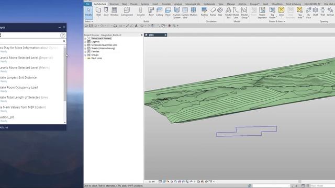Close the Project Browser panel
Screen dimensions: 335x188
point(141,35)
